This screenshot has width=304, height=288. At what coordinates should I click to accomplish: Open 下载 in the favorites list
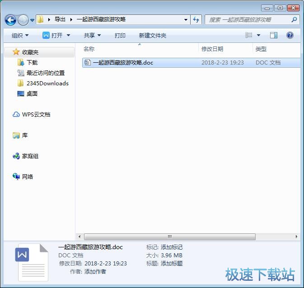click(32, 63)
